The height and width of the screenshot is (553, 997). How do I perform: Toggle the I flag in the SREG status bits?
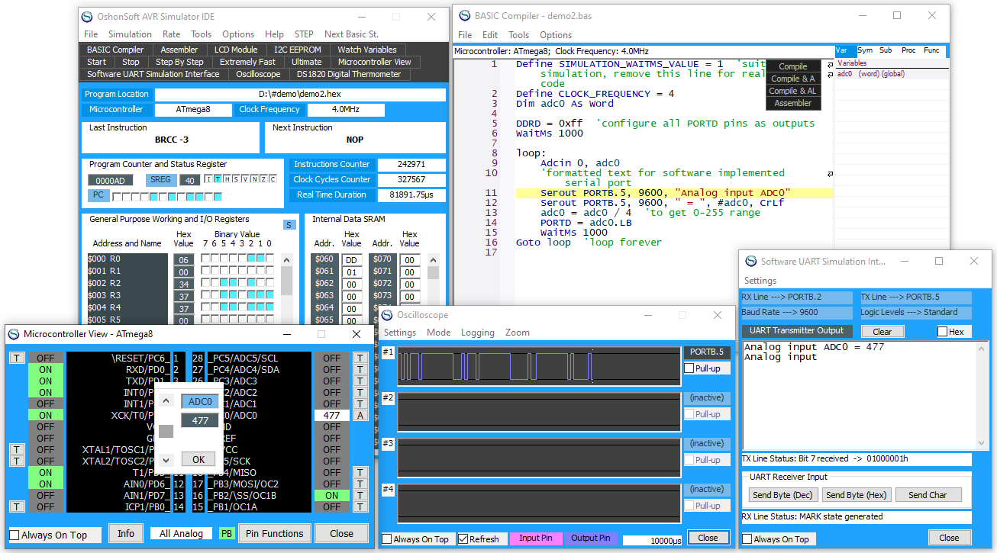click(x=208, y=179)
